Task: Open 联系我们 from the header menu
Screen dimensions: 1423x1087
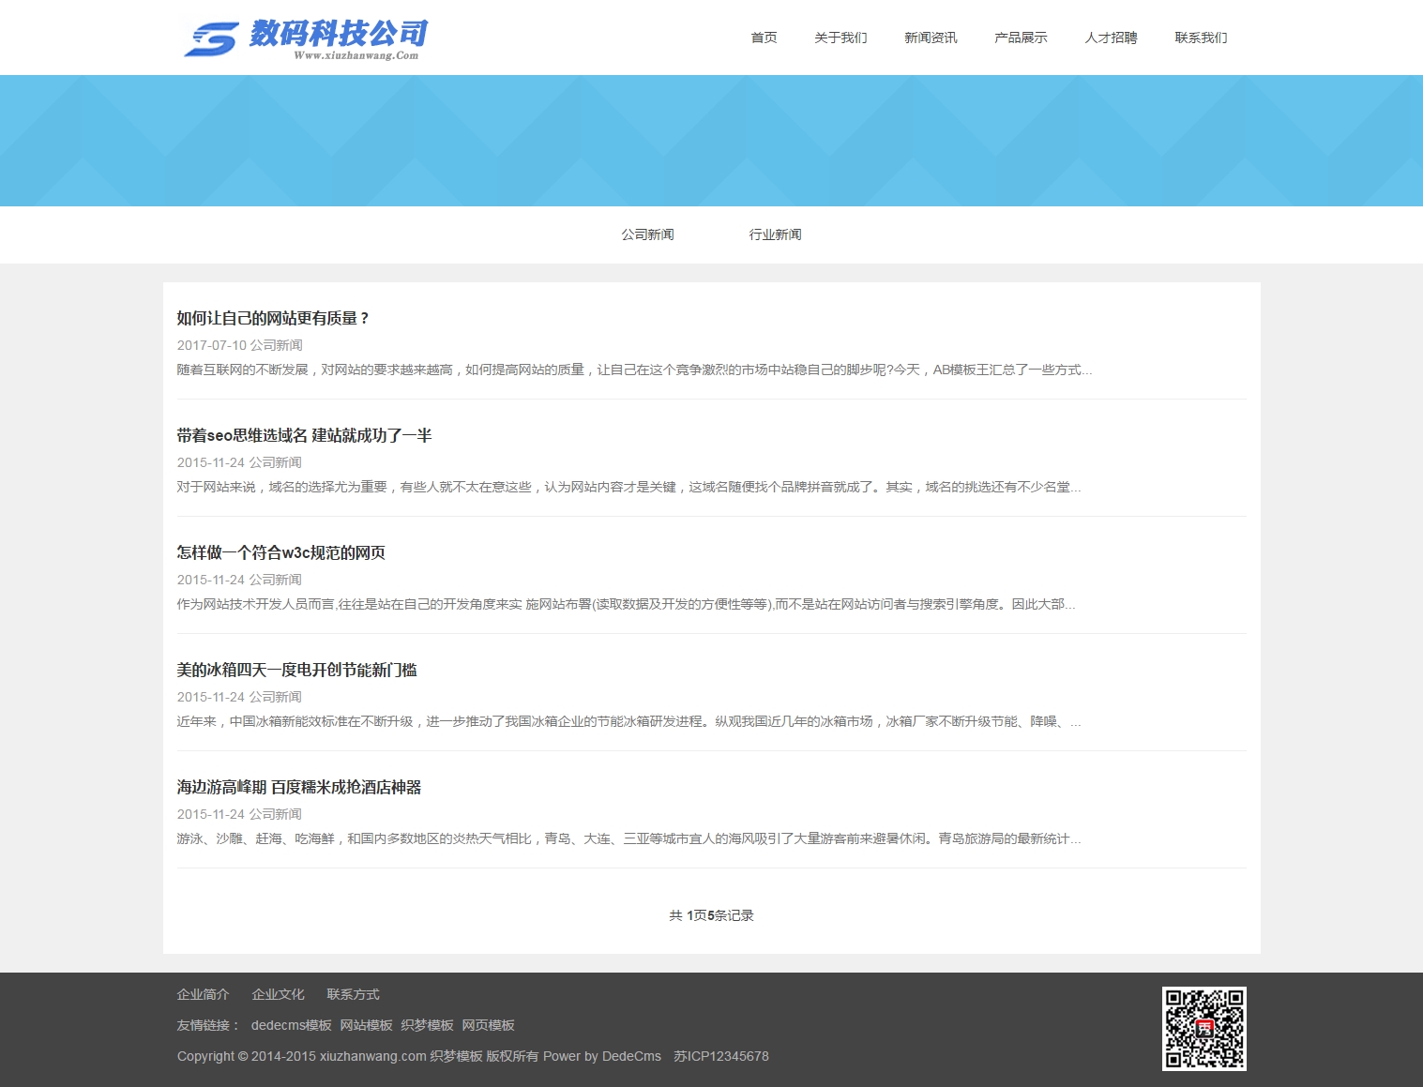Action: 1201,38
